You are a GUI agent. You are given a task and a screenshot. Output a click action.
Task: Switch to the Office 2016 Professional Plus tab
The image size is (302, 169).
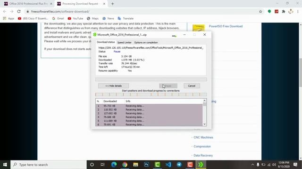pyautogui.click(x=28, y=4)
